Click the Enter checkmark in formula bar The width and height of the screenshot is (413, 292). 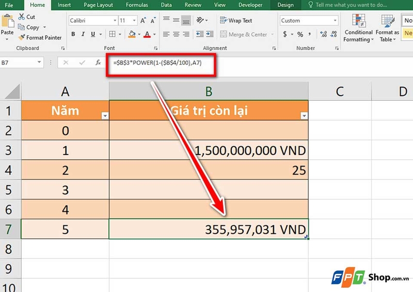click(82, 63)
